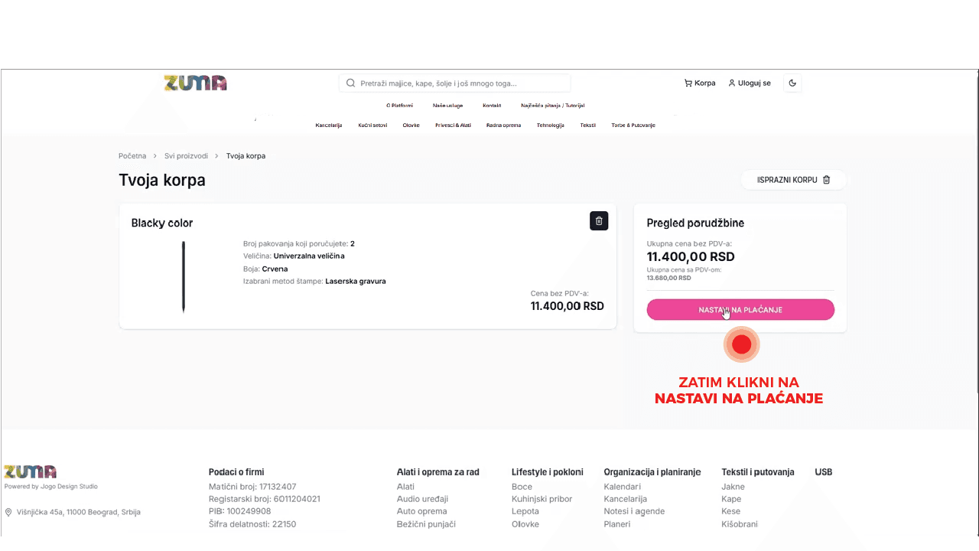979x551 pixels.
Task: Click the Uloguj se login link
Action: tap(750, 83)
